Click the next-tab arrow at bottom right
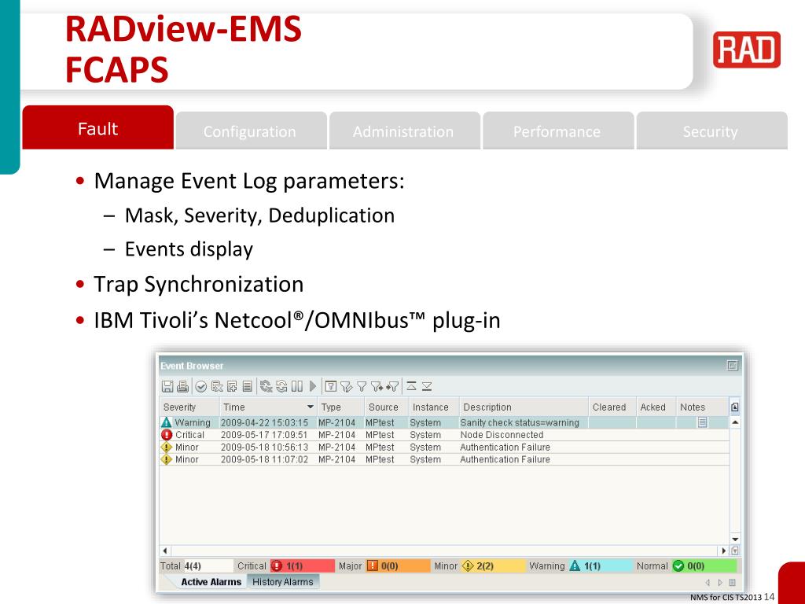This screenshot has width=805, height=604. (x=720, y=583)
